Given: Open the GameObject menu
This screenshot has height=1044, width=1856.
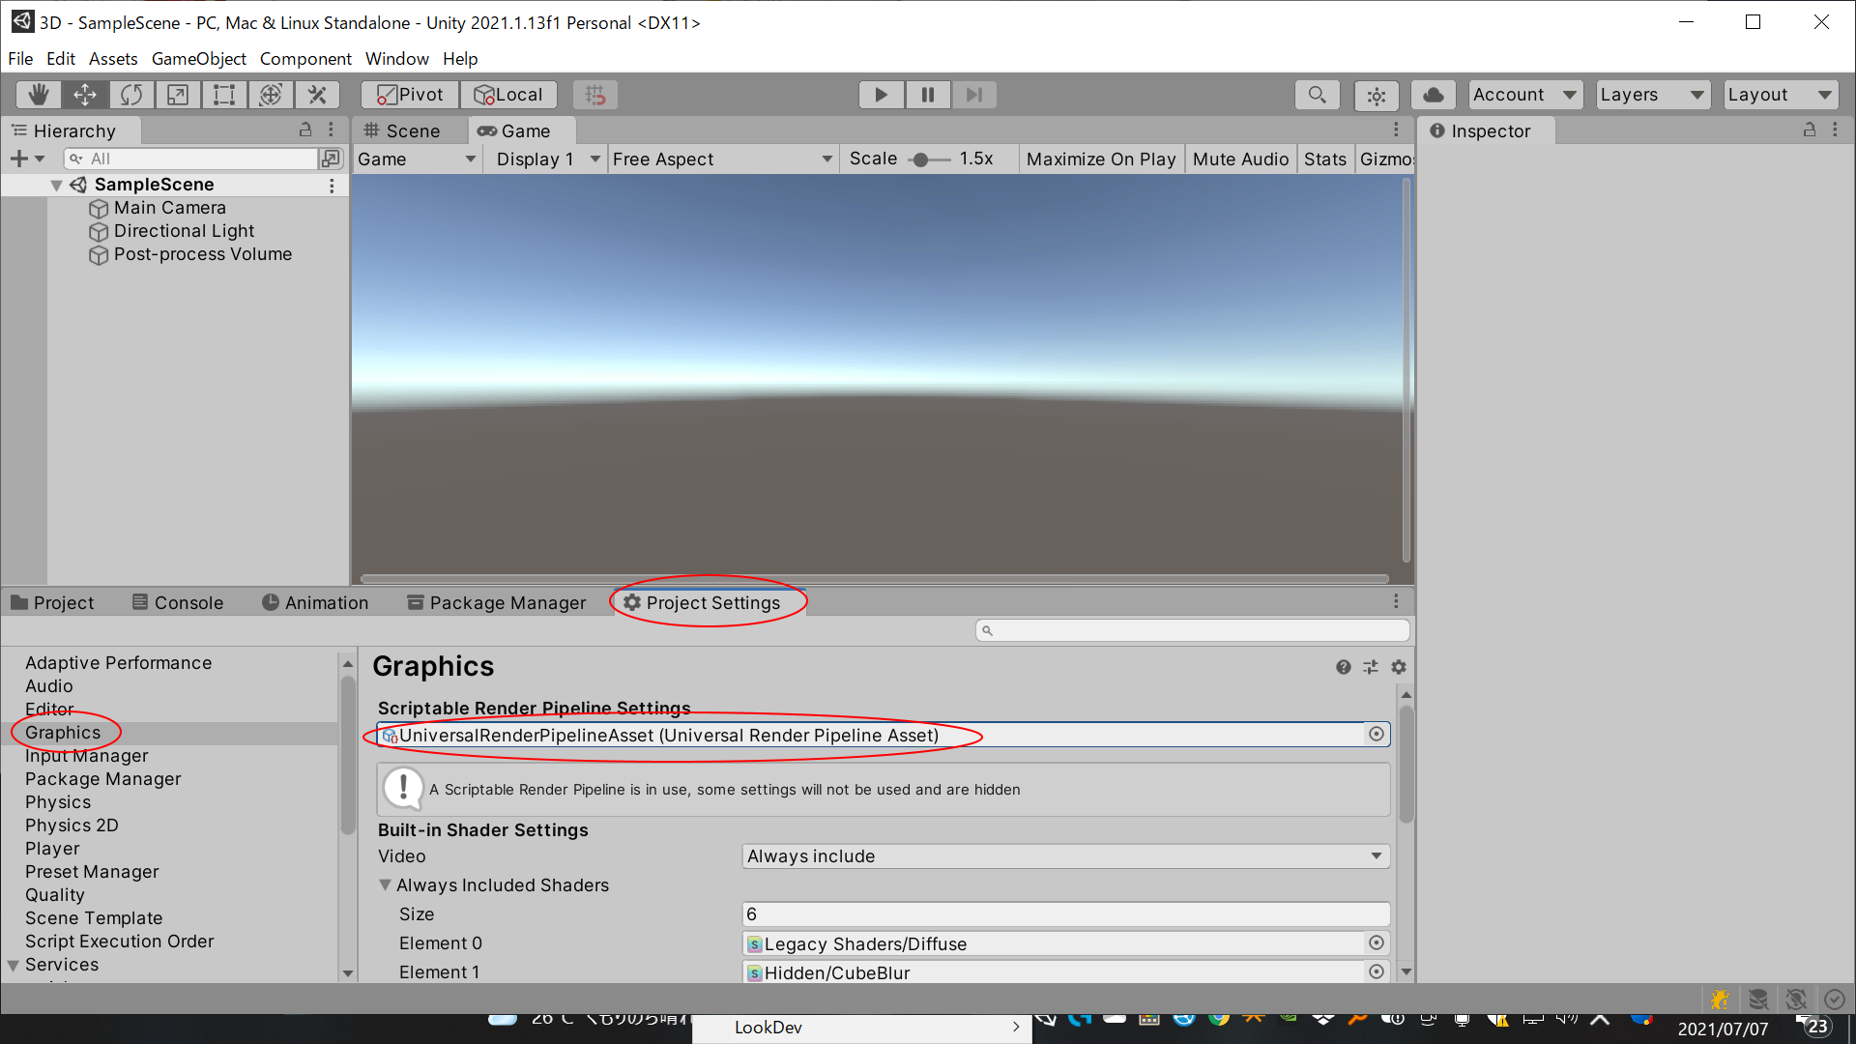Looking at the screenshot, I should coord(198,59).
